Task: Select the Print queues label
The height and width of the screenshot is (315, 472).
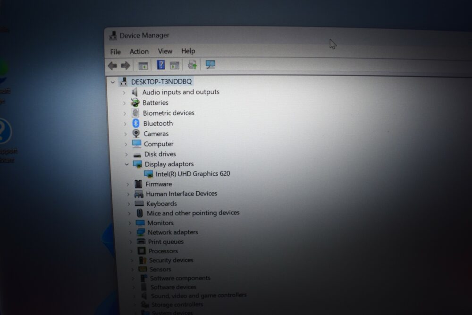Action: (x=166, y=241)
